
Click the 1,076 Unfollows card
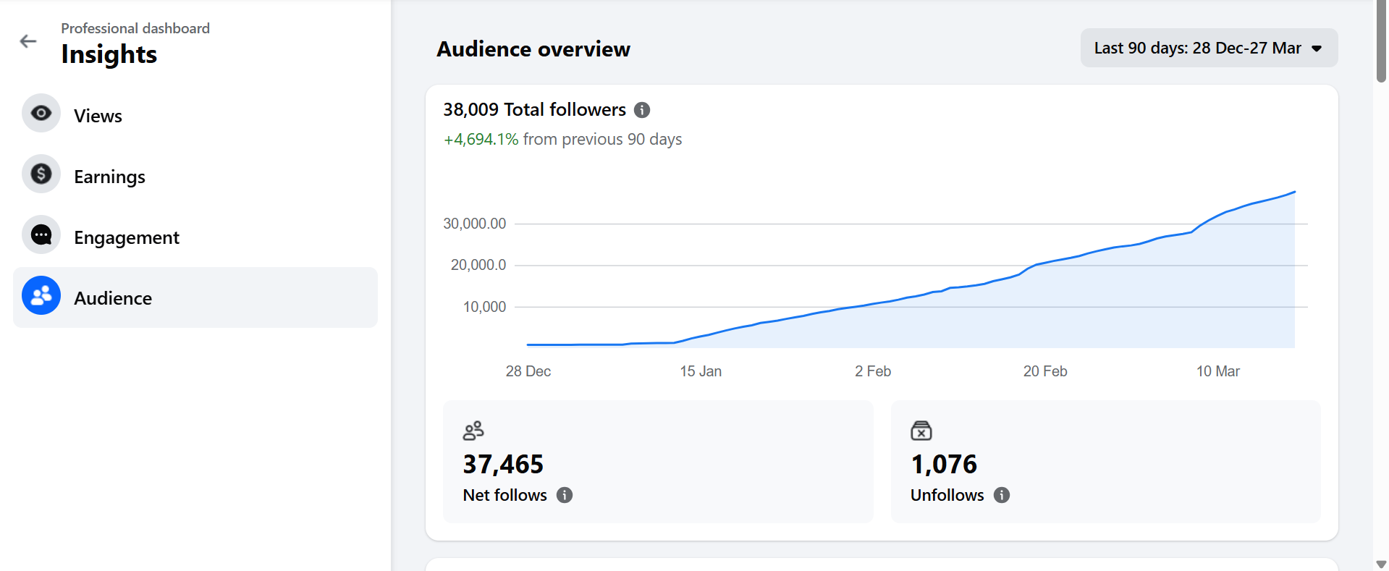click(x=1105, y=462)
